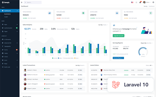
Task: Click the Forms pencil icon in sidebar
Action: point(3,50)
